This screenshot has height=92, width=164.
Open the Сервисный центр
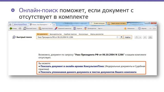136,24
